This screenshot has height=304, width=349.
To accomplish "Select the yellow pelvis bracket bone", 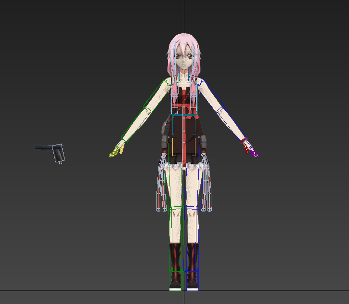I will 184,147.
